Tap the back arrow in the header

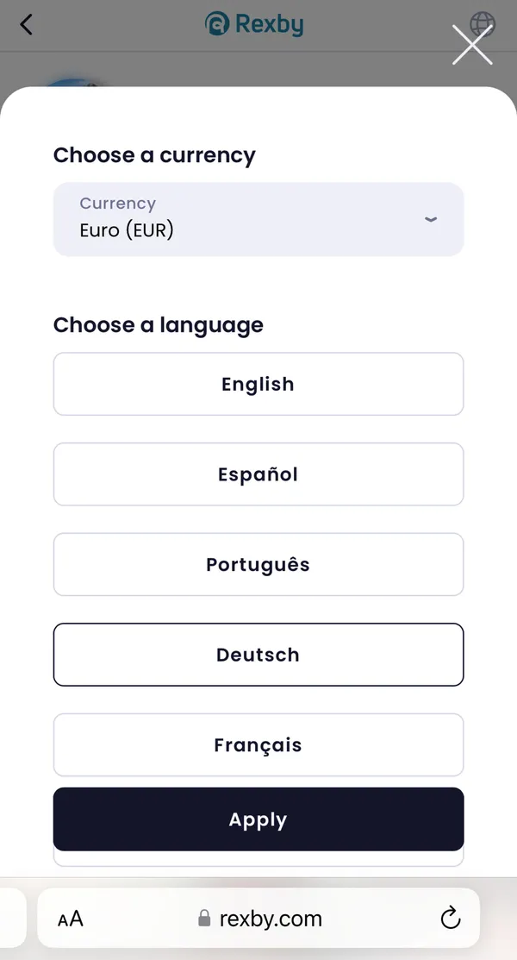tap(26, 24)
